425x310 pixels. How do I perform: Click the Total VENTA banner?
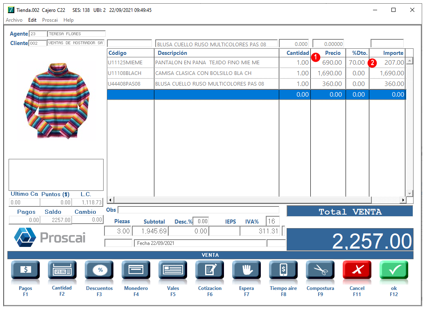click(350, 211)
